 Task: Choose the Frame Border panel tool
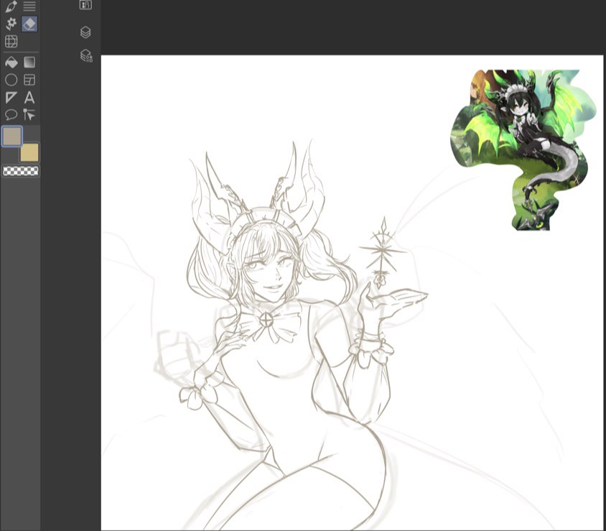[29, 80]
